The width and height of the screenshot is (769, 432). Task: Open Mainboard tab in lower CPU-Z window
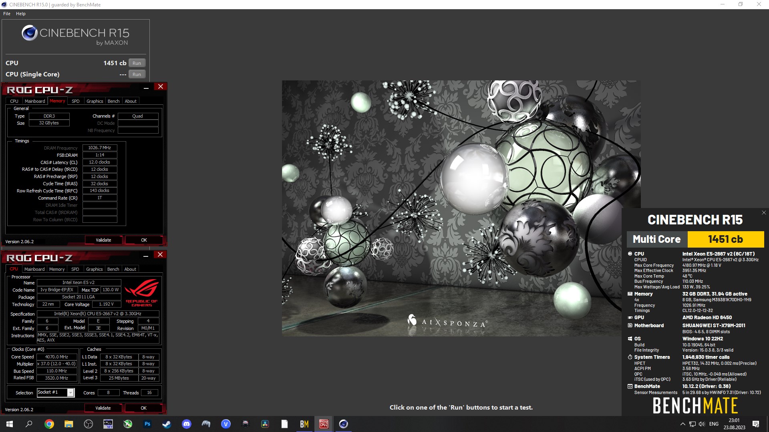(x=34, y=269)
